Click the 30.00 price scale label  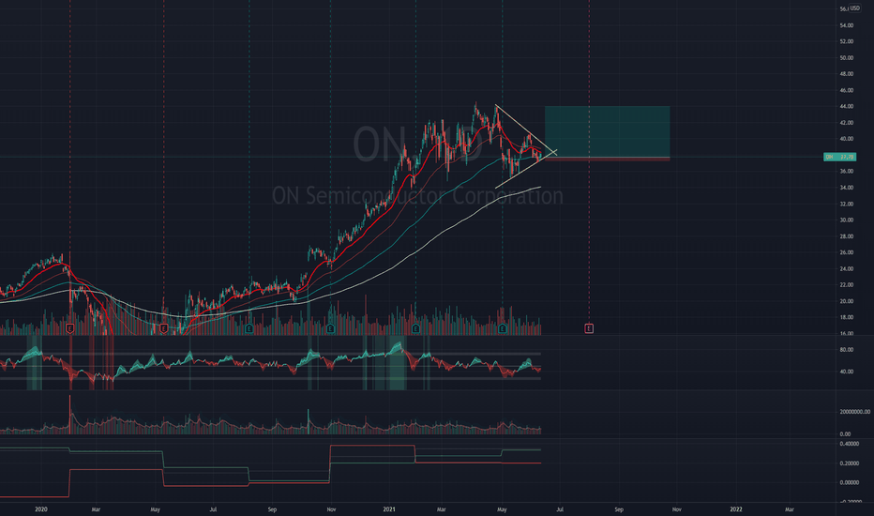coord(846,220)
